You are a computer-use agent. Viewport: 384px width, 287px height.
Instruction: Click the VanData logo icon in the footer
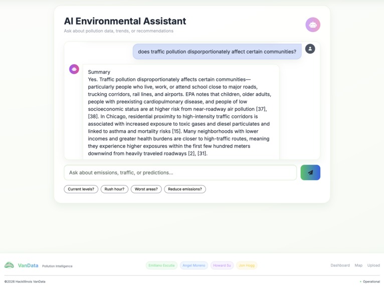[10, 265]
